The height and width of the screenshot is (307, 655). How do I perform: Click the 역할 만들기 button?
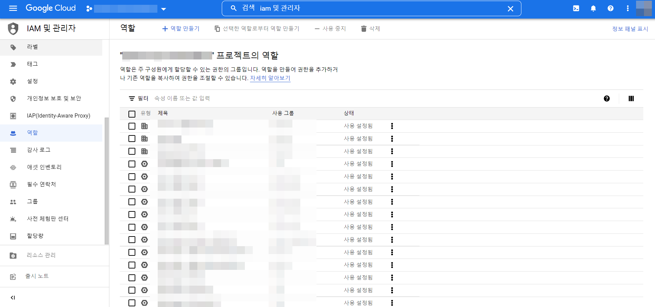[x=181, y=29]
